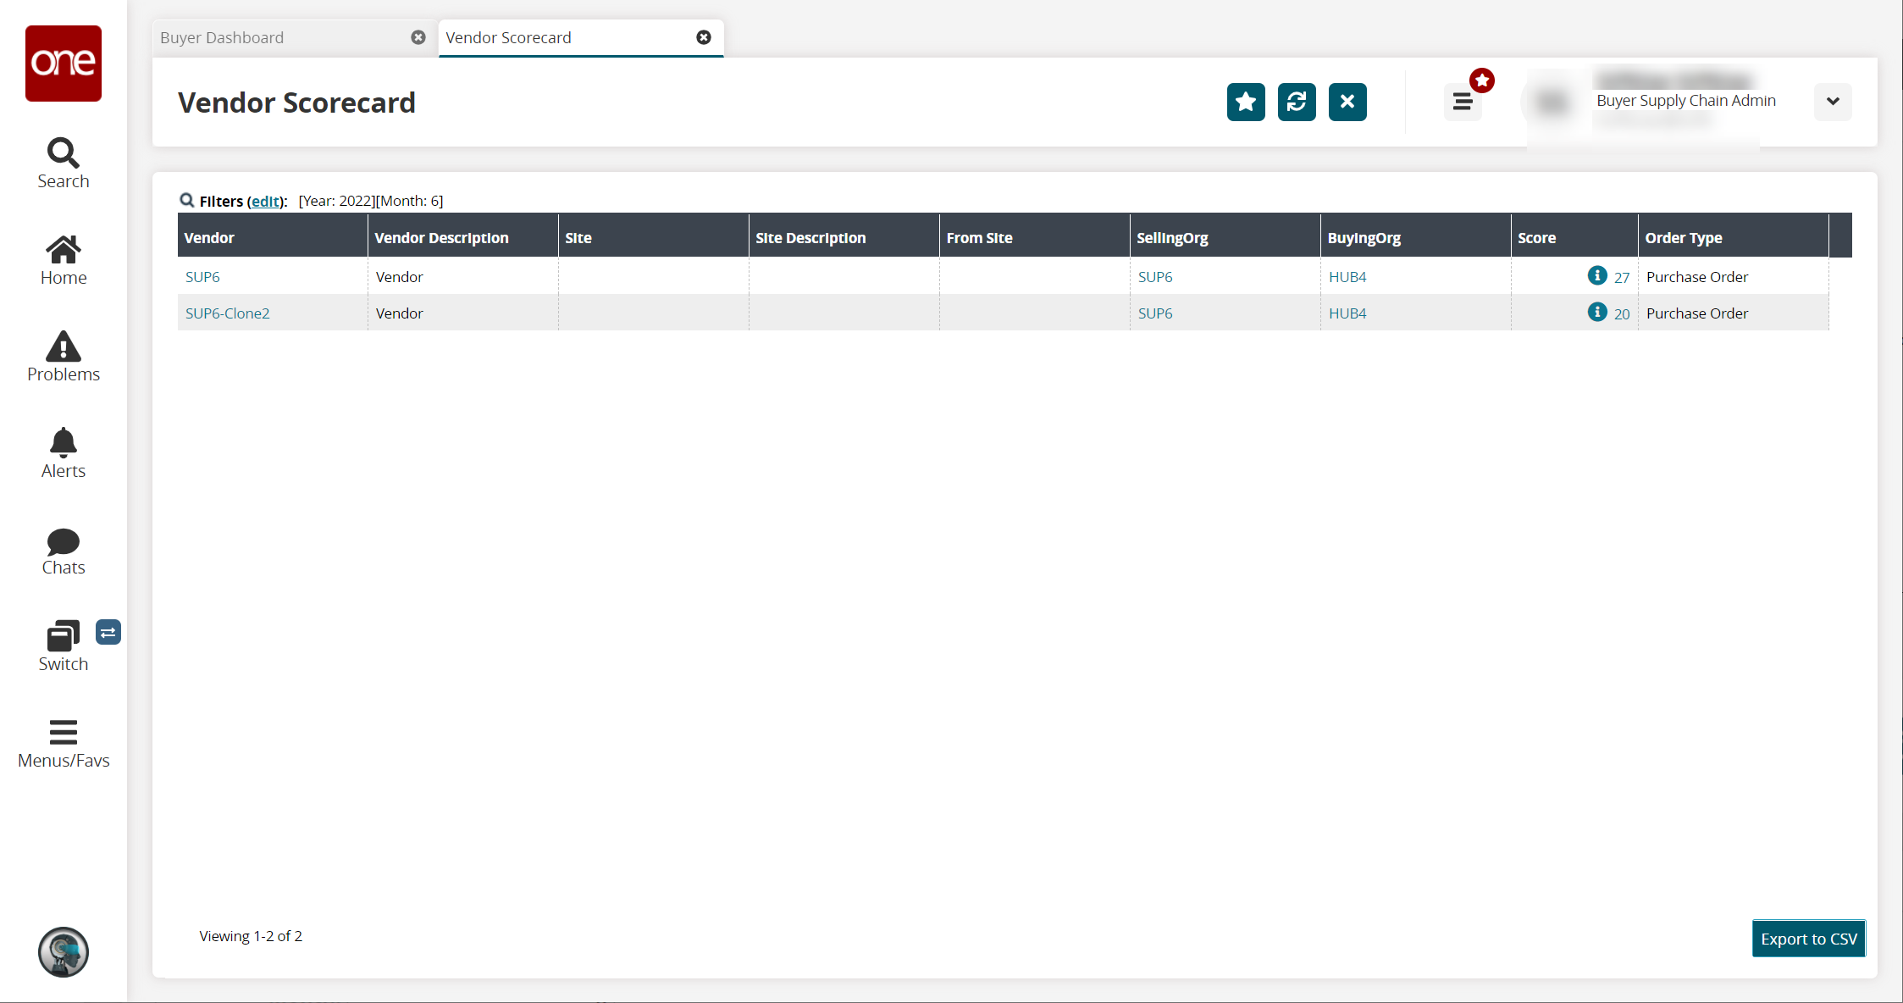Click the assistant avatar at bottom left
Screen dimensions: 1903x1003
[x=63, y=951]
